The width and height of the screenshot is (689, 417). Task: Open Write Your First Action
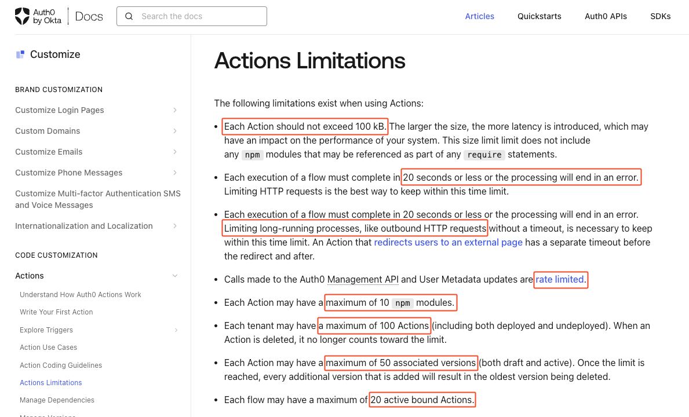(x=56, y=312)
